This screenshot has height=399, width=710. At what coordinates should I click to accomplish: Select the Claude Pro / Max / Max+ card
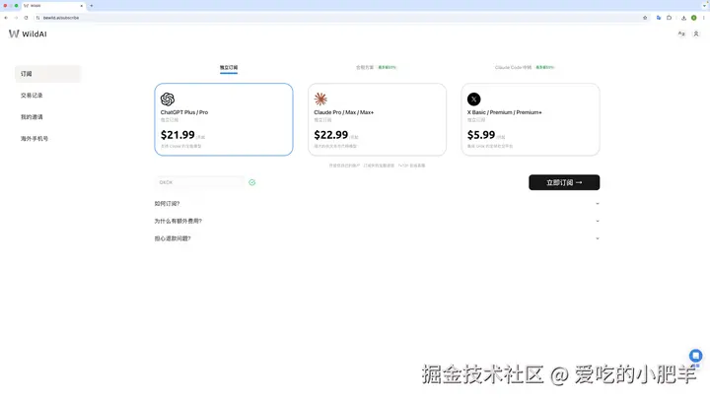(377, 119)
